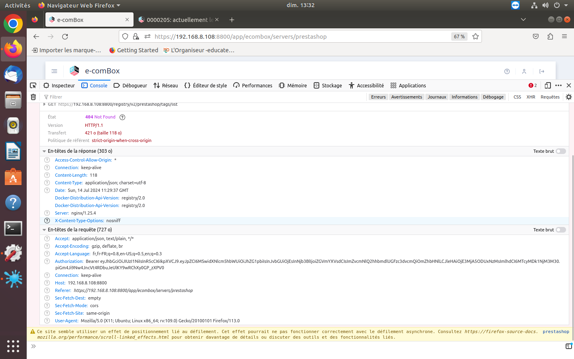Open the e-comBox user profile icon
Viewport: 574px width, 359px height.
click(524, 71)
